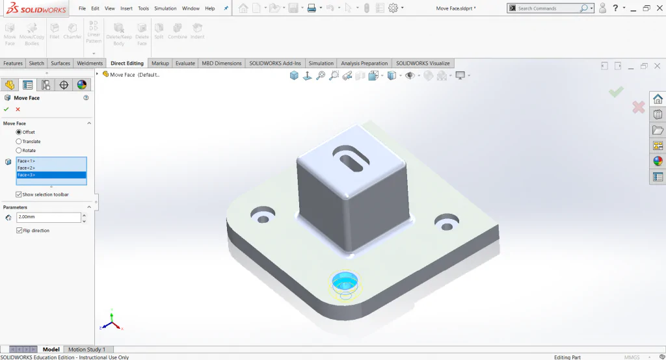This screenshot has height=360, width=666.
Task: Cancel Move Face with the red X
Action: [x=18, y=109]
